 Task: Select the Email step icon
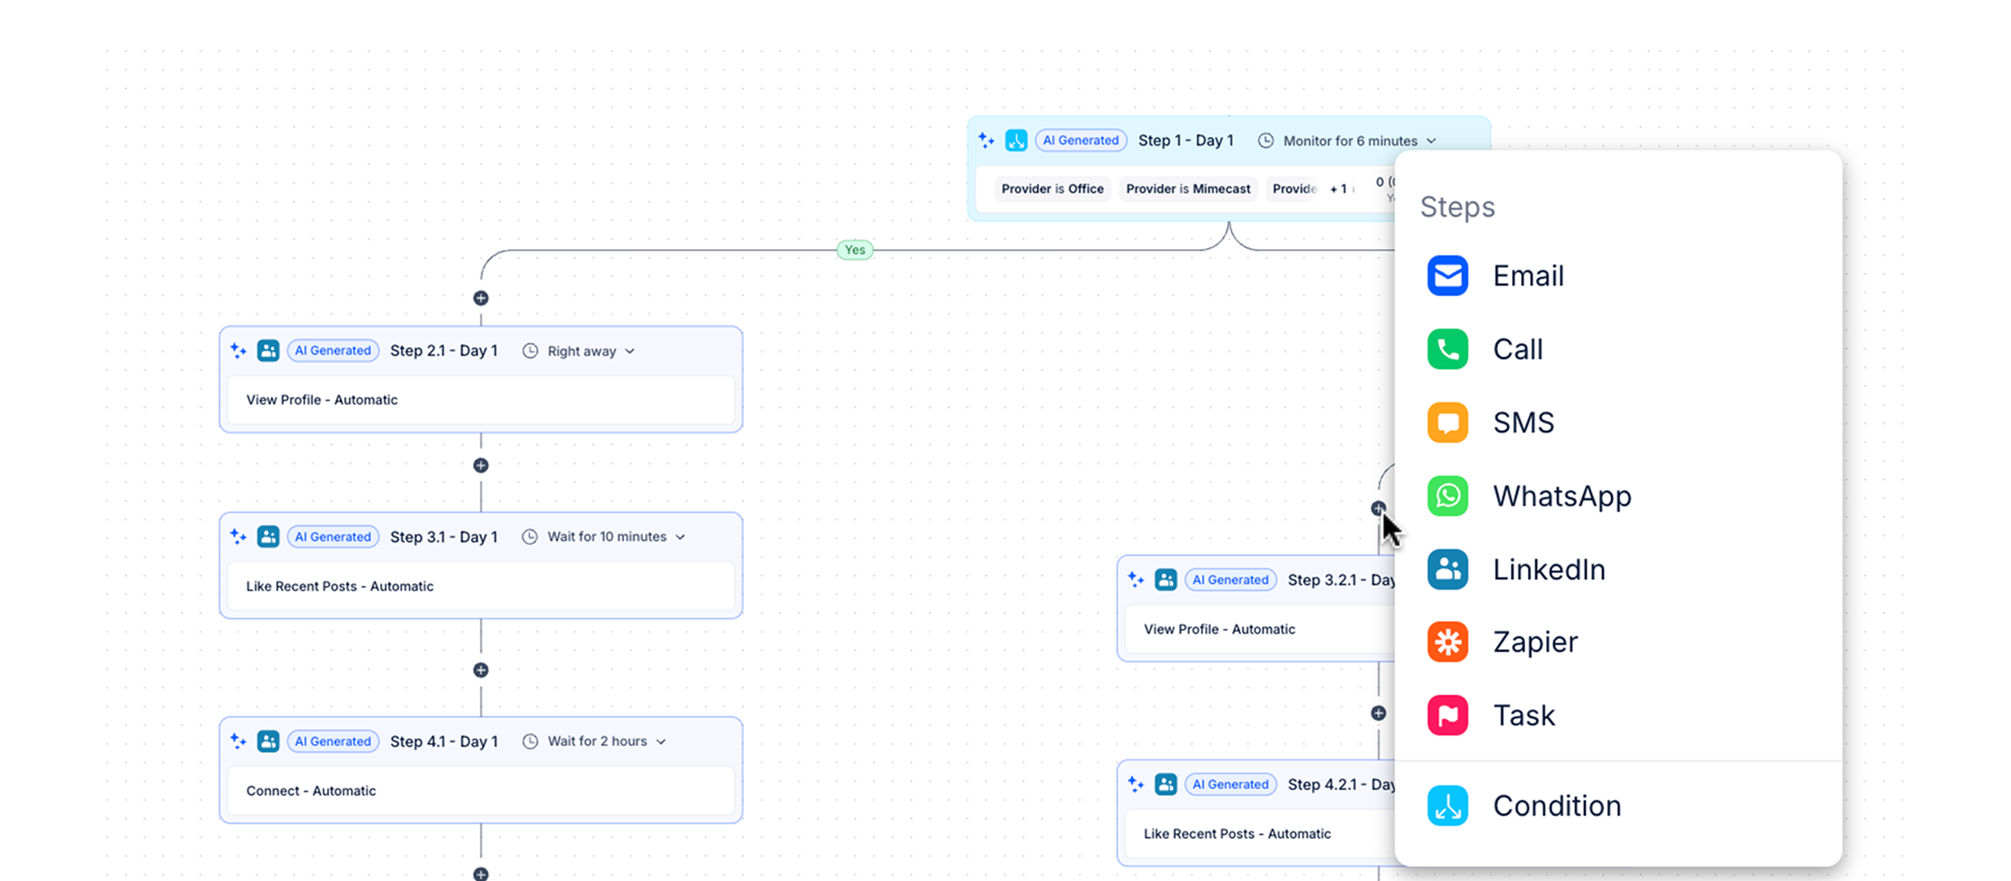pos(1447,276)
